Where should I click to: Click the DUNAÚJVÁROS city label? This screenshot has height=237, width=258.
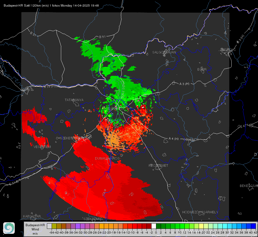[107, 158]
